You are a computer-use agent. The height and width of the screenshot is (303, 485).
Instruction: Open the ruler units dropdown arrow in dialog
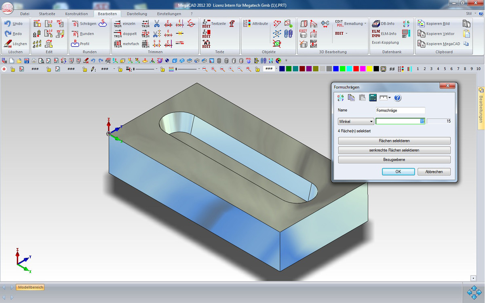(x=389, y=98)
